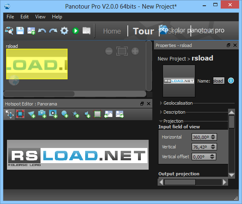Open settings with the gear icon
Image resolution: width=242 pixels, height=204 pixels.
click(64, 31)
